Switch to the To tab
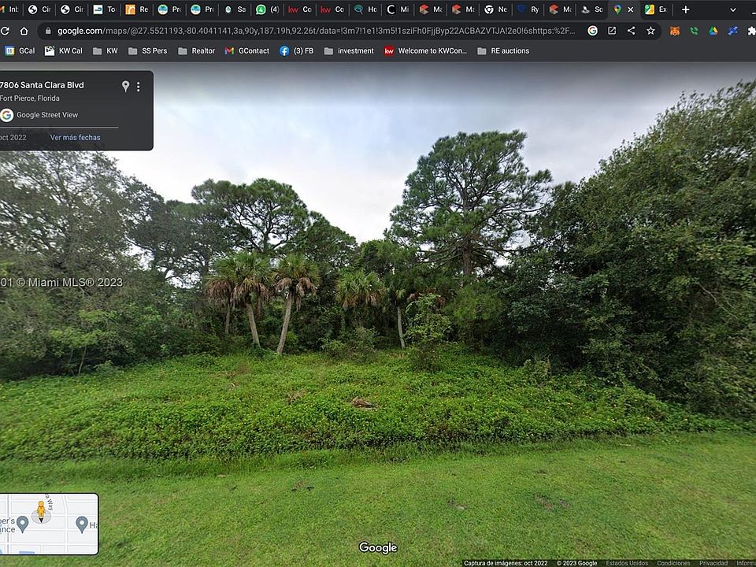This screenshot has height=567, width=756. (105, 9)
